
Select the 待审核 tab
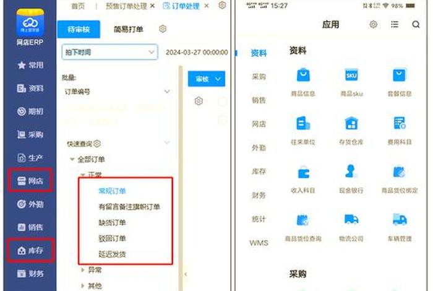click(x=79, y=29)
